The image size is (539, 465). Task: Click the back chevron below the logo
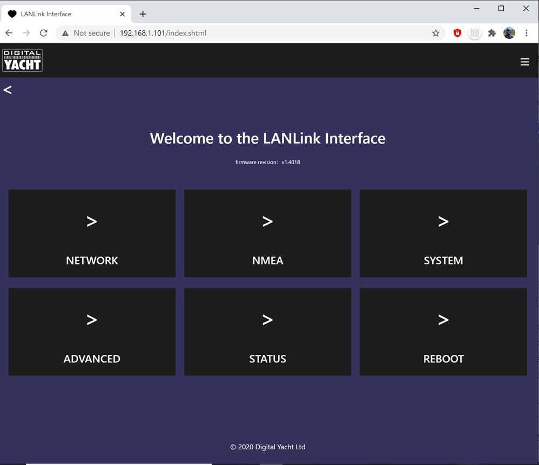(x=8, y=90)
